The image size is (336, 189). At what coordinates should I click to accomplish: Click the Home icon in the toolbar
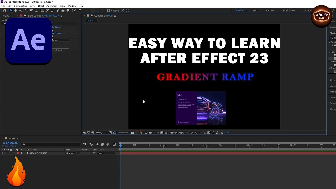4,10
